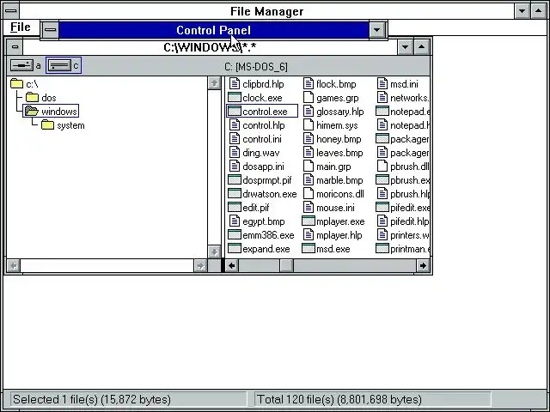Click the mplayer.exe program icon
This screenshot has height=412, width=550.
click(309, 221)
